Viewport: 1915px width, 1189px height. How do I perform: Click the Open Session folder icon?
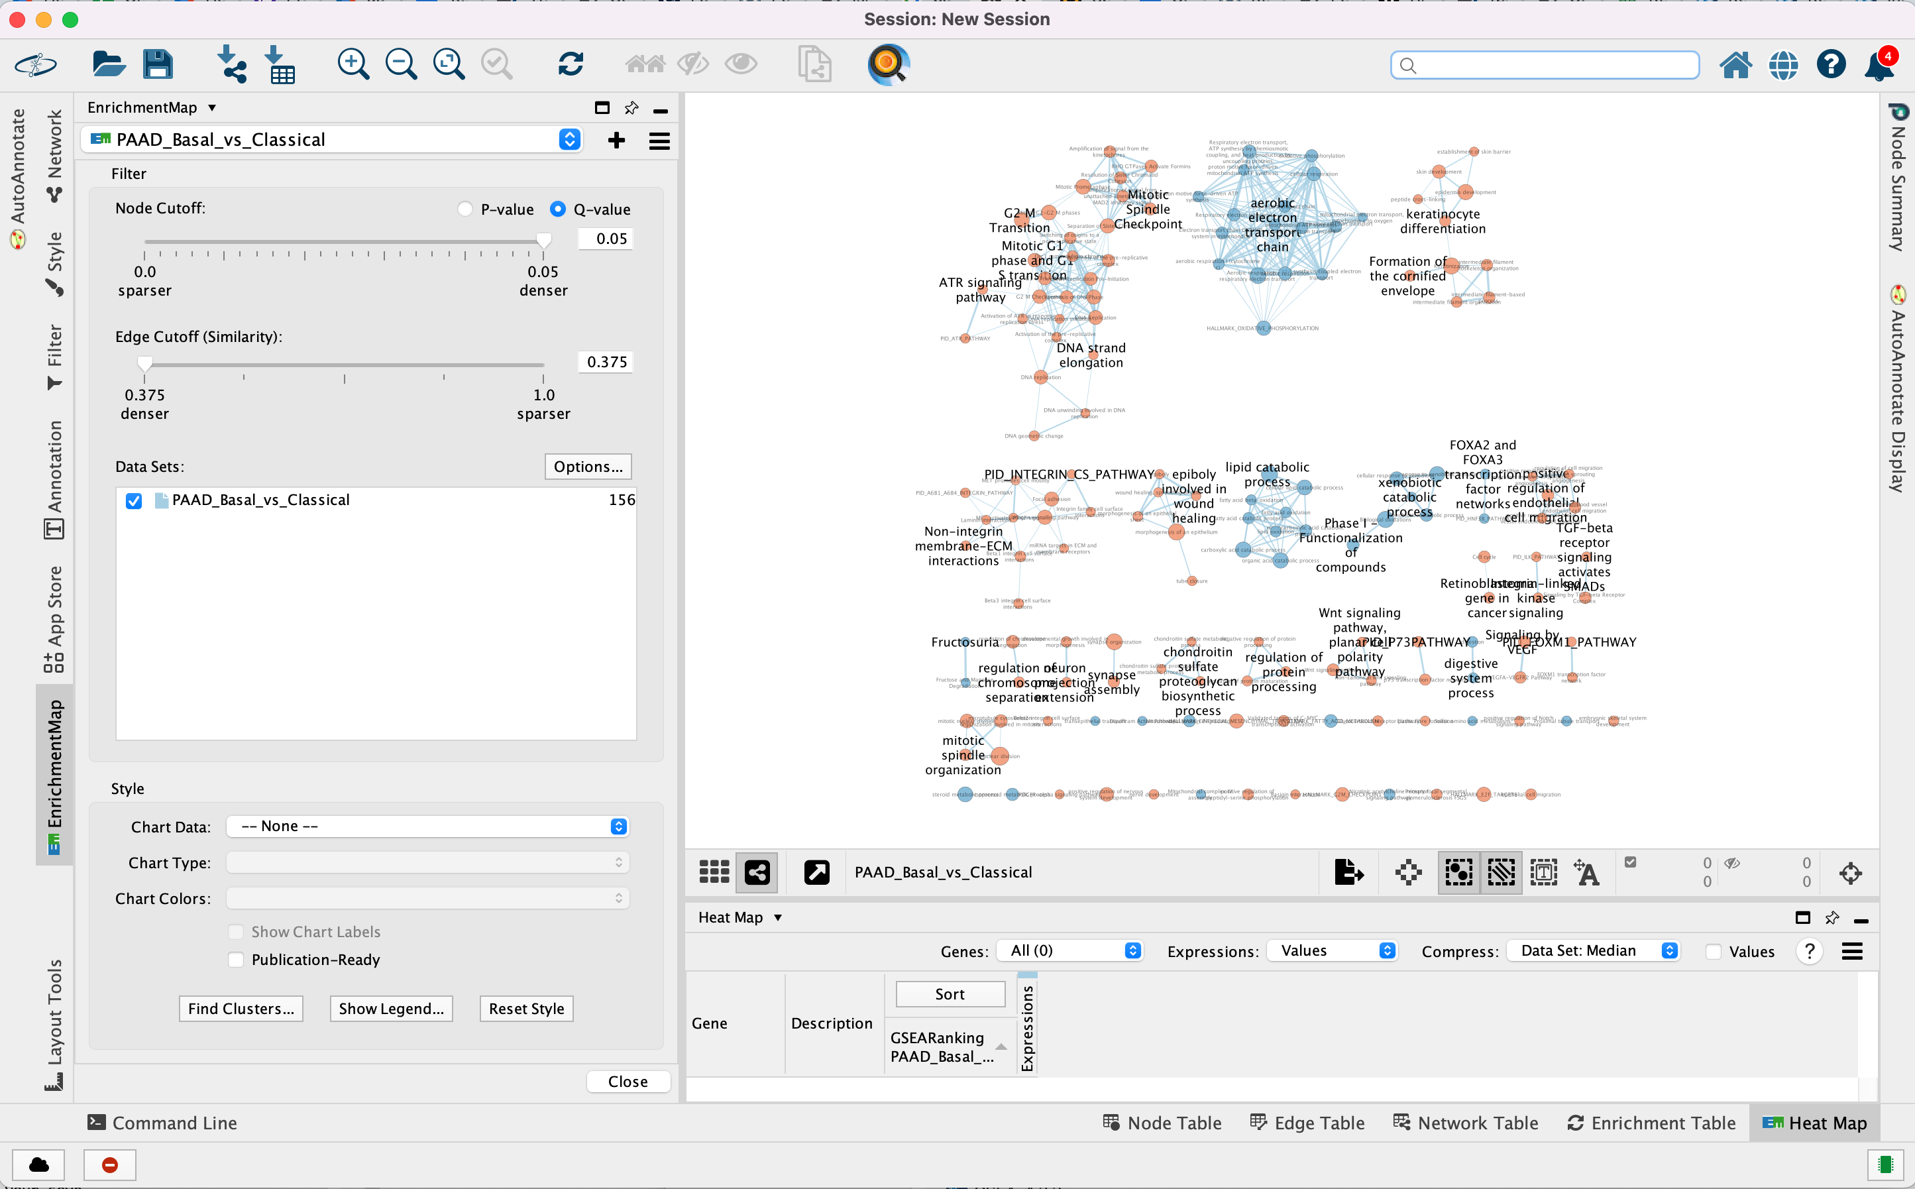coord(109,64)
